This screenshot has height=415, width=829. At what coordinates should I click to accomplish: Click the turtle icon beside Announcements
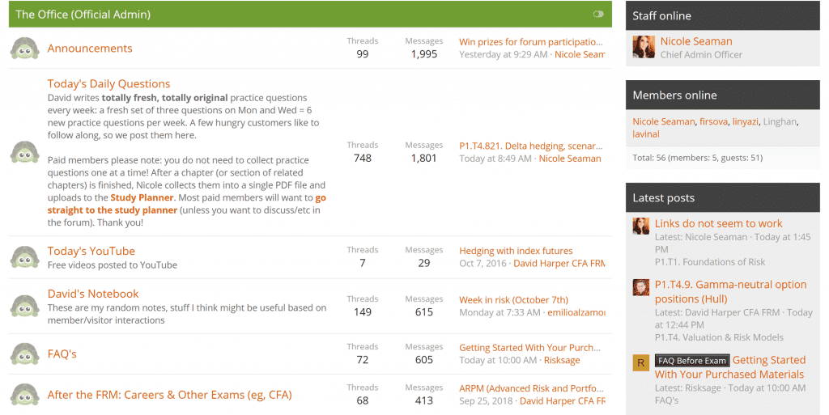[25, 48]
